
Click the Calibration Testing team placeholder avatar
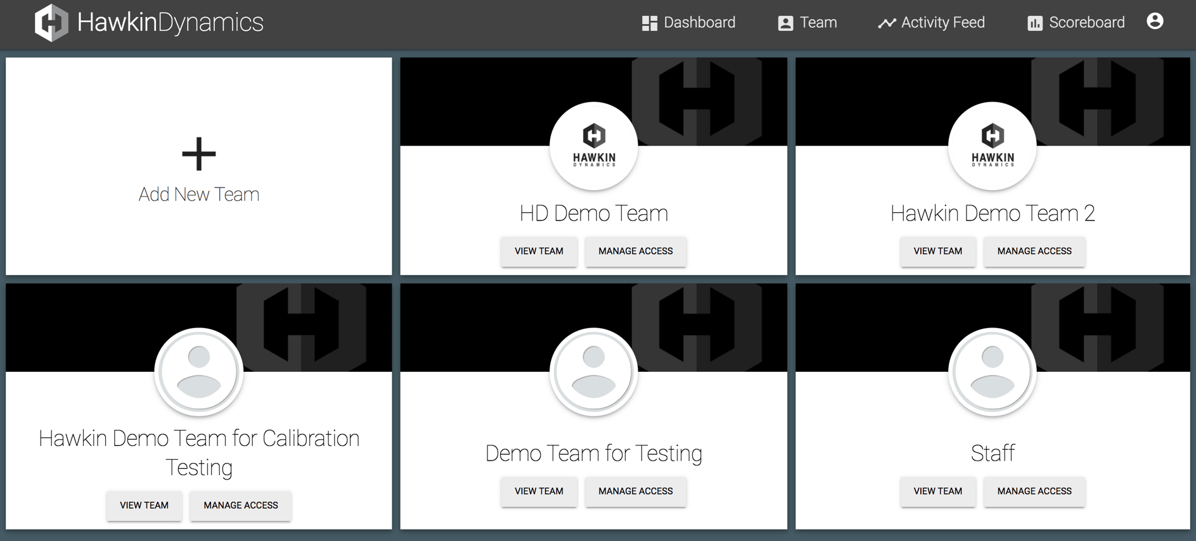[x=198, y=372]
